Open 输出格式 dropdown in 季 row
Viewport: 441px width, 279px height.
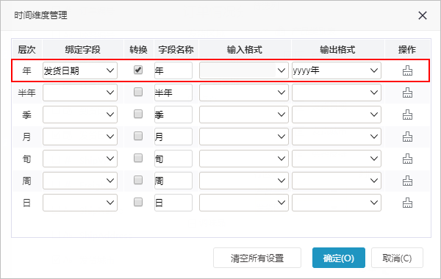[x=337, y=115]
